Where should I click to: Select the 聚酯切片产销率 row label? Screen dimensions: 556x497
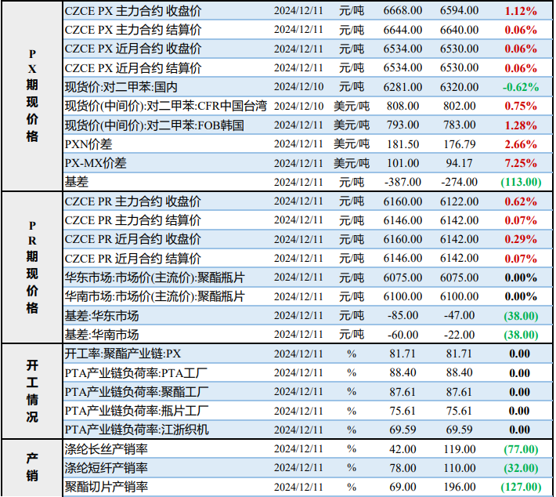point(107,487)
